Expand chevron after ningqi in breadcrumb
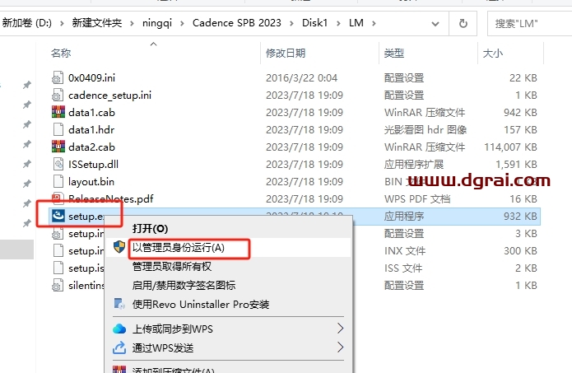The height and width of the screenshot is (373, 572). (x=182, y=23)
